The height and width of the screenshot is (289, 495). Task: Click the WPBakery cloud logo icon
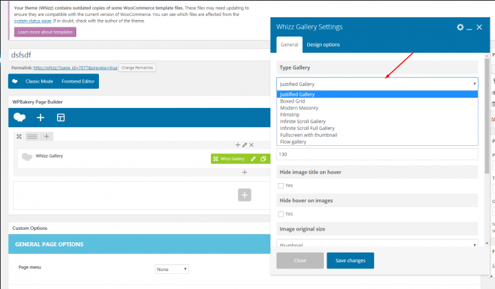(x=19, y=117)
